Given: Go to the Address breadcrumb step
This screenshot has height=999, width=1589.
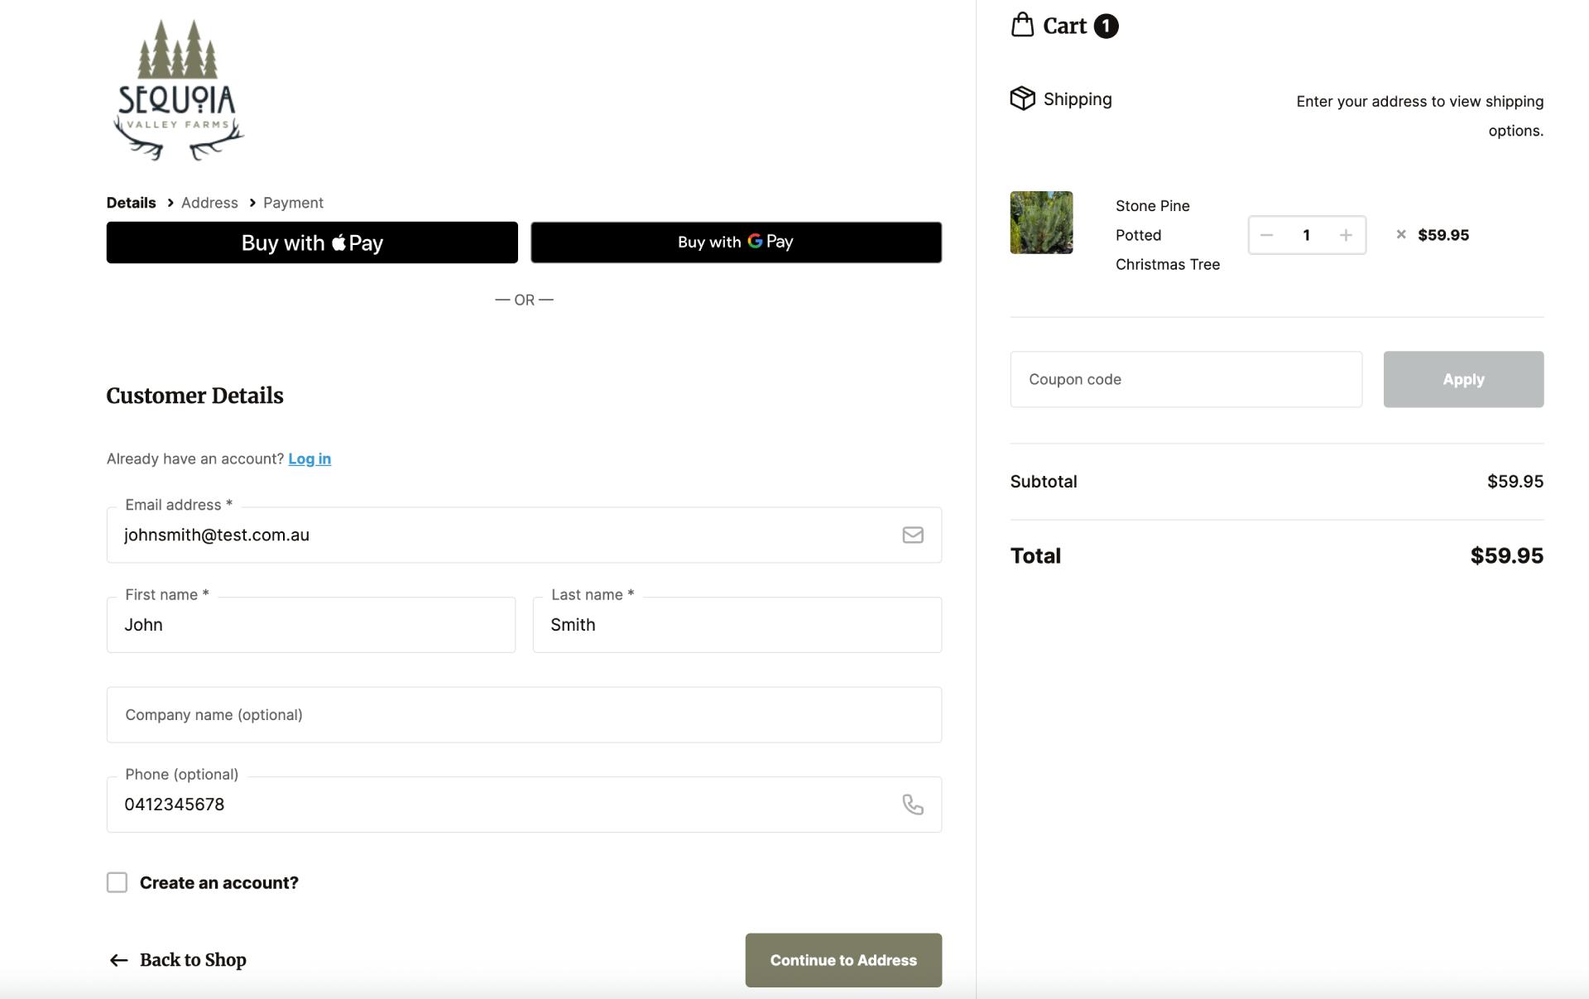Looking at the screenshot, I should (209, 203).
